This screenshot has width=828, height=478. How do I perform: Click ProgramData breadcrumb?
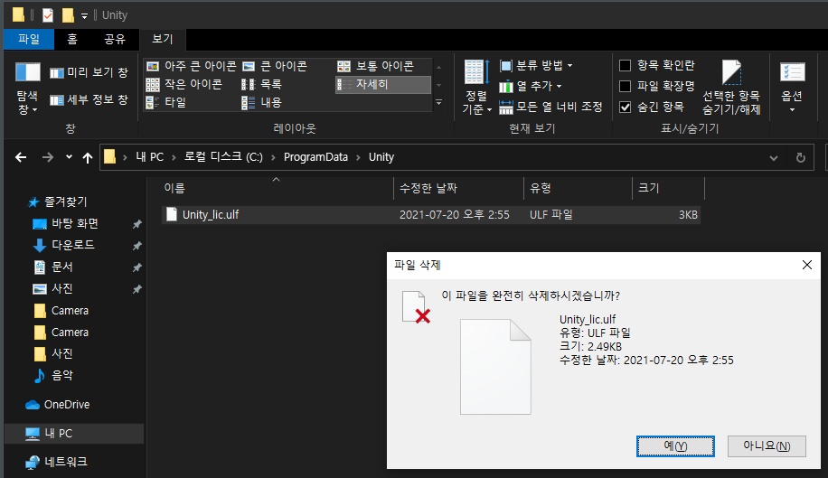315,157
